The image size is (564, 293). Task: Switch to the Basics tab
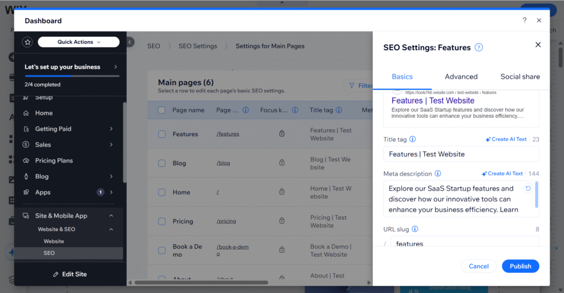[x=402, y=77]
